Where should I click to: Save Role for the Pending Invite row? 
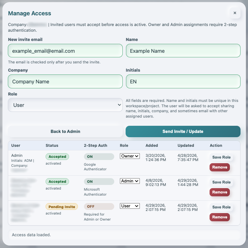click(x=221, y=207)
